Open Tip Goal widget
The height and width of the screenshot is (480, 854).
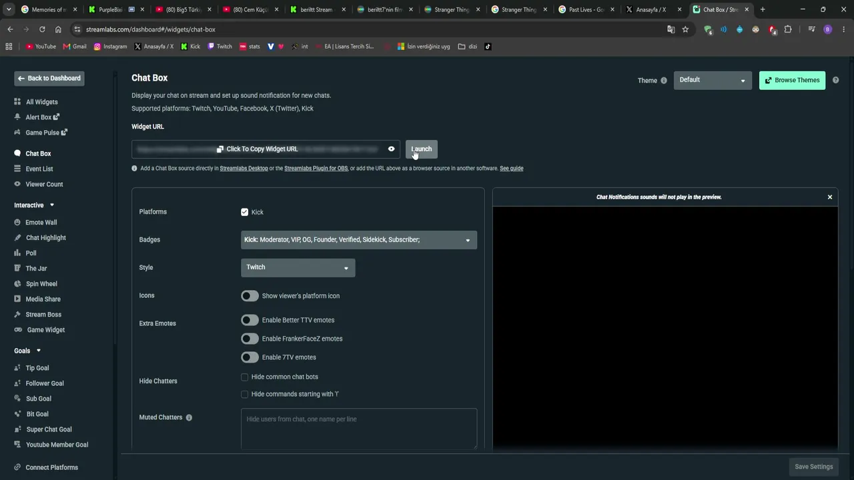tap(31, 368)
